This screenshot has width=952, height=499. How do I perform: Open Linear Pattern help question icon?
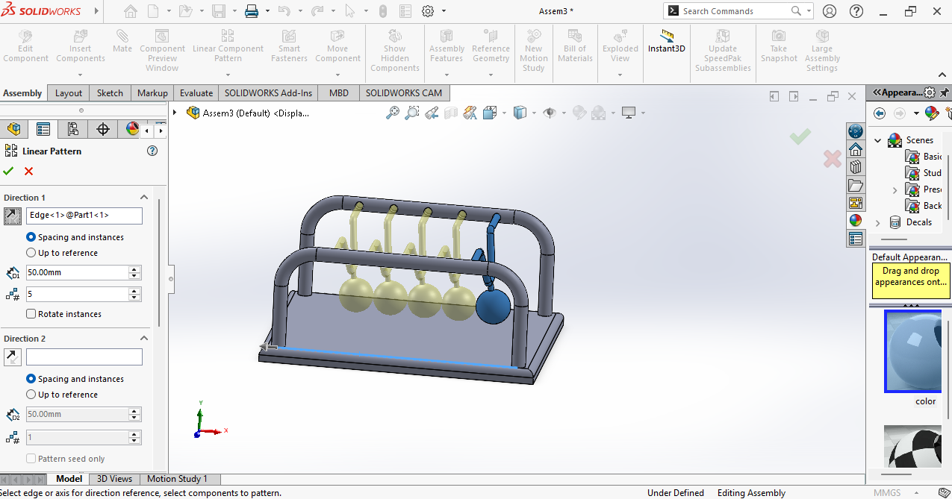(x=152, y=151)
